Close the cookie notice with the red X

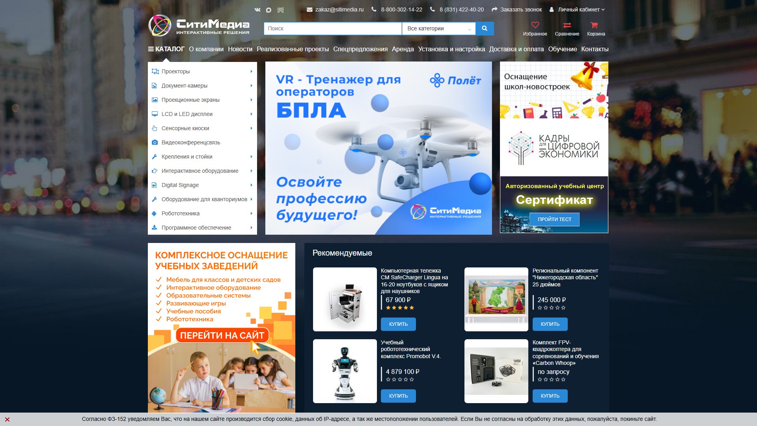[7, 419]
